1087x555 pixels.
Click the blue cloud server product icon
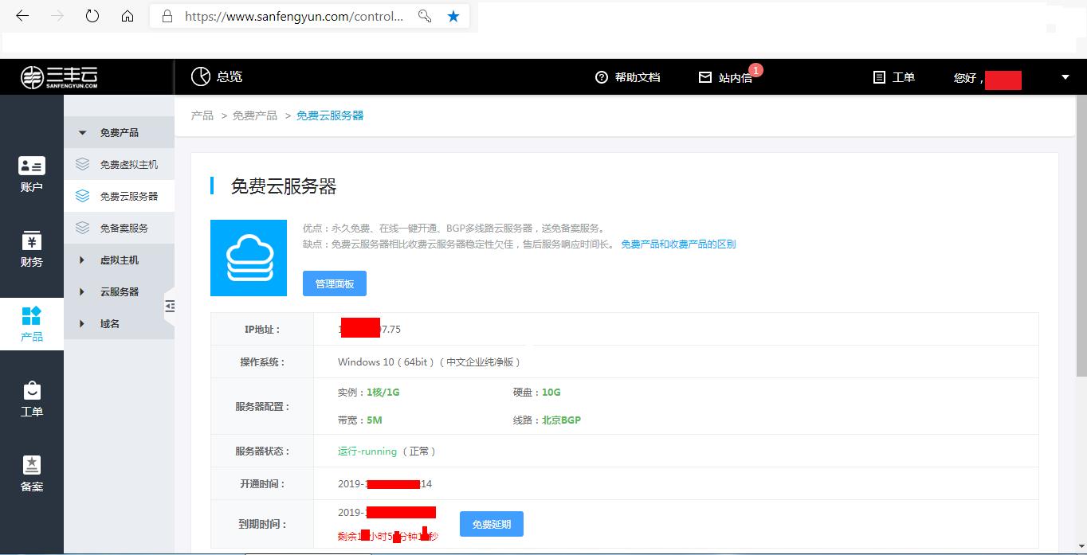pyautogui.click(x=248, y=257)
